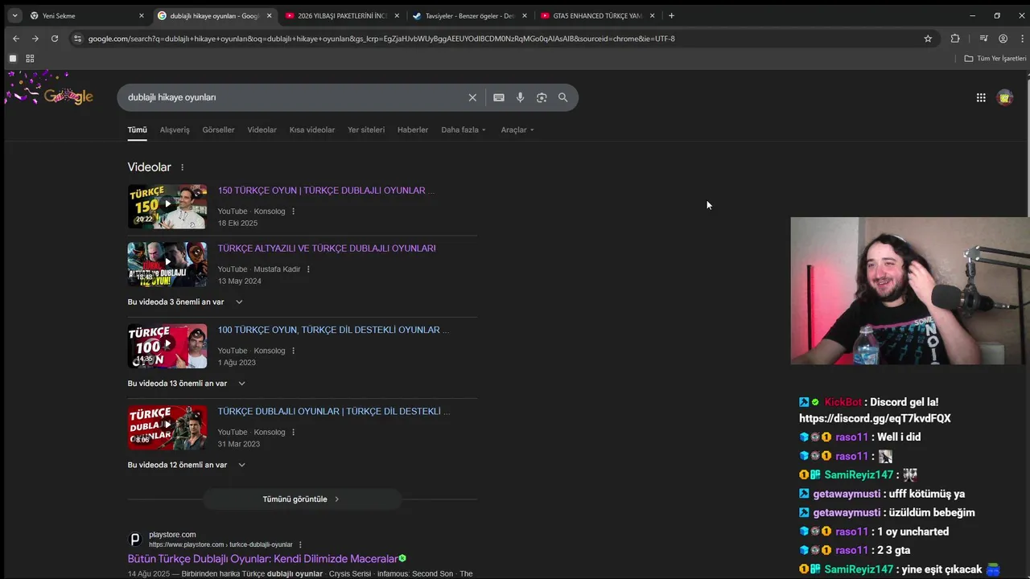The image size is (1030, 579).
Task: Expand the Araçlar dropdown
Action: (517, 129)
